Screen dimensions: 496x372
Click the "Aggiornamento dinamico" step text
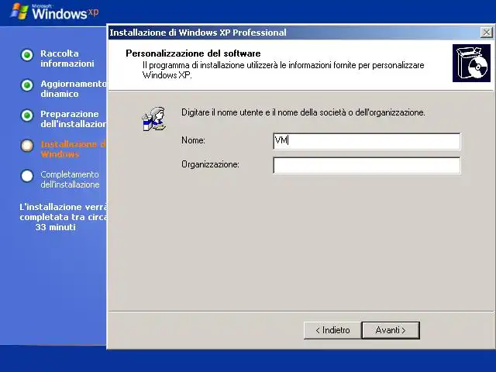74,88
